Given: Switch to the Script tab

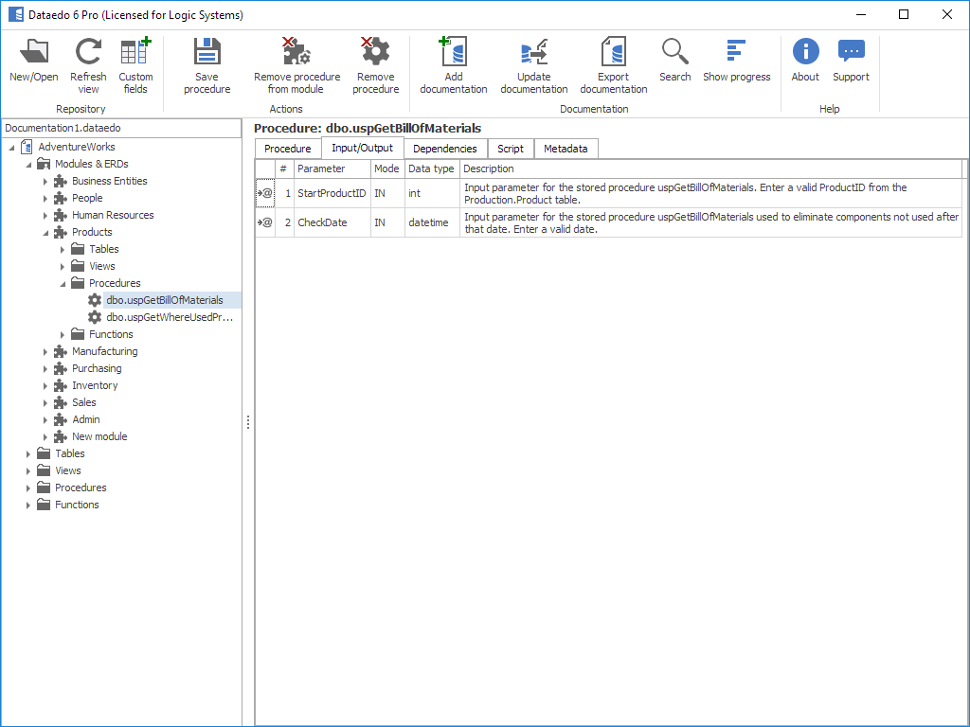Looking at the screenshot, I should (x=511, y=149).
